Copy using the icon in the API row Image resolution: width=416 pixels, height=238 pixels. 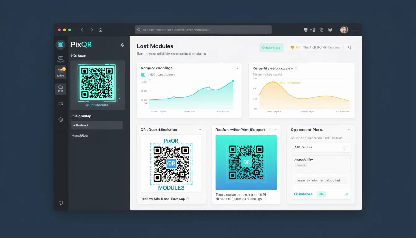344,148
